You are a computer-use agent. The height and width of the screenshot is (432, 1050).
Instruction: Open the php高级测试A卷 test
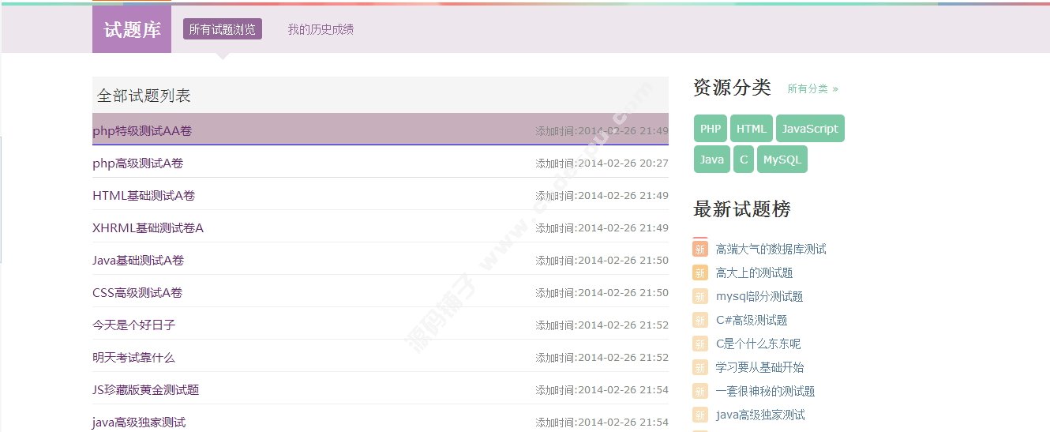tap(138, 163)
